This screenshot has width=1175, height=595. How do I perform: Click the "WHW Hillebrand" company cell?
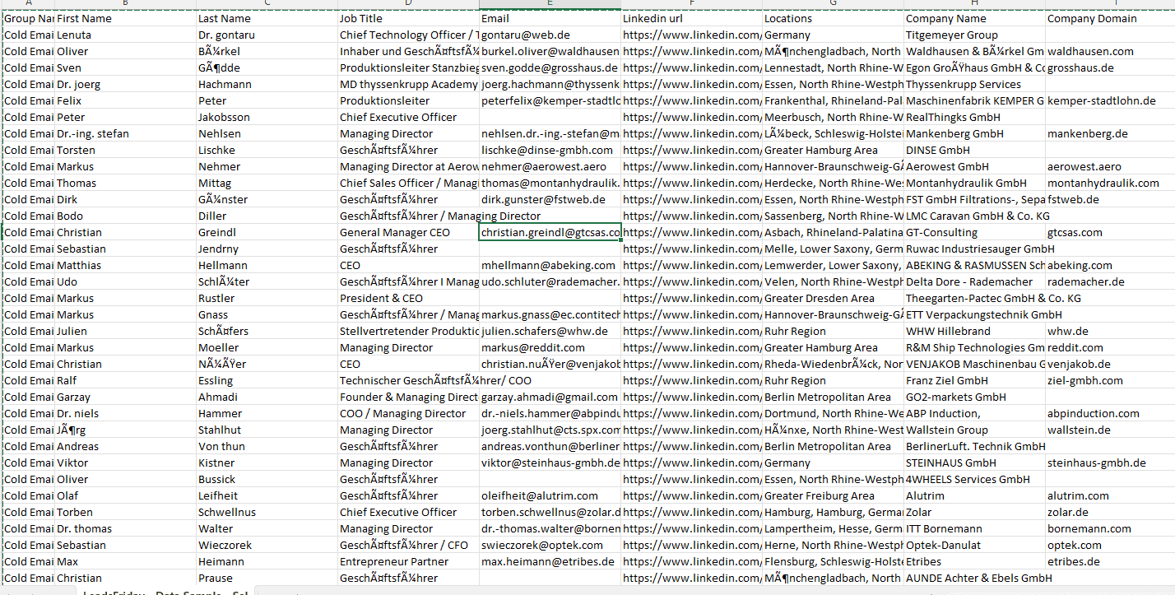click(x=974, y=331)
